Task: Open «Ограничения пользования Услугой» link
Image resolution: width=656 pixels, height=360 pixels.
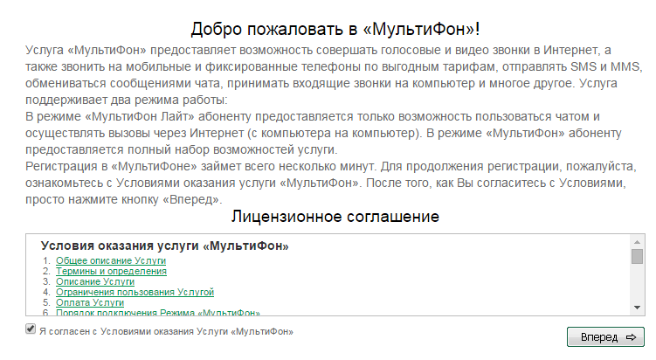Action: click(x=135, y=292)
